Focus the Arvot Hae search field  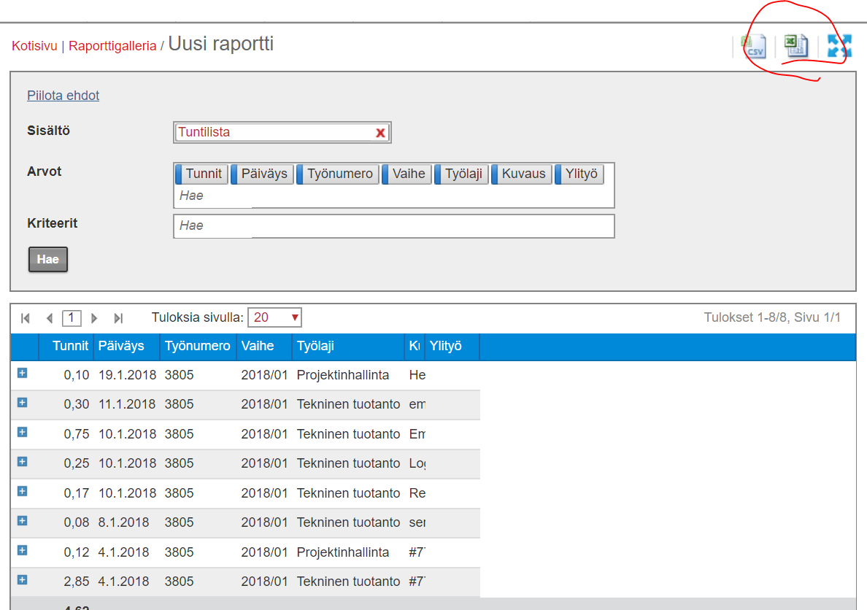click(x=393, y=196)
